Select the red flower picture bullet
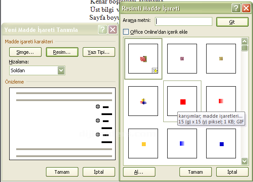Screen dimensions: 253x182 143,59
